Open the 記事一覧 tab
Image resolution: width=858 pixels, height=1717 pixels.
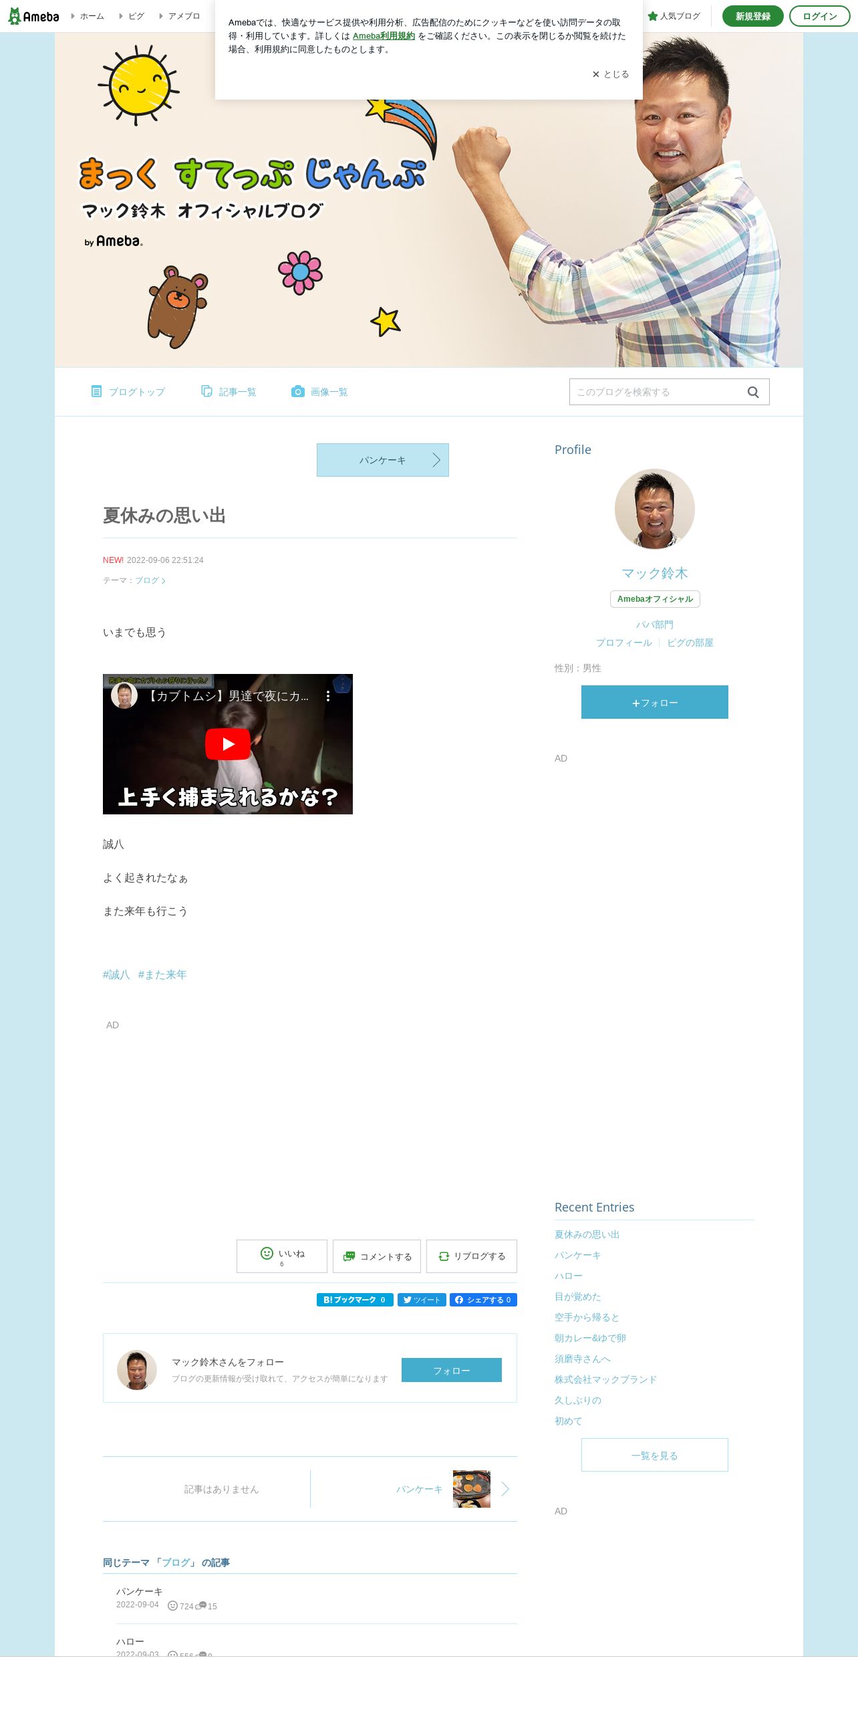coord(229,392)
